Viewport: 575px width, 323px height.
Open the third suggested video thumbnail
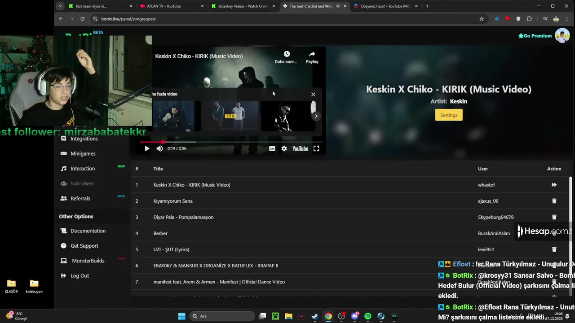coord(288,116)
